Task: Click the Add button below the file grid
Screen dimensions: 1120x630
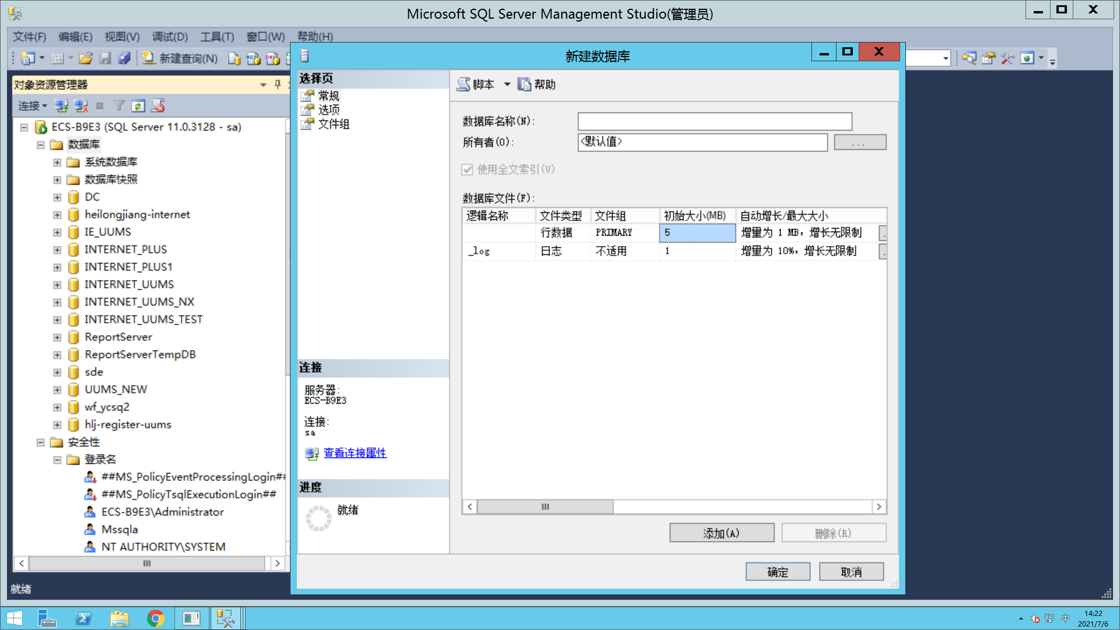Action: coord(721,533)
